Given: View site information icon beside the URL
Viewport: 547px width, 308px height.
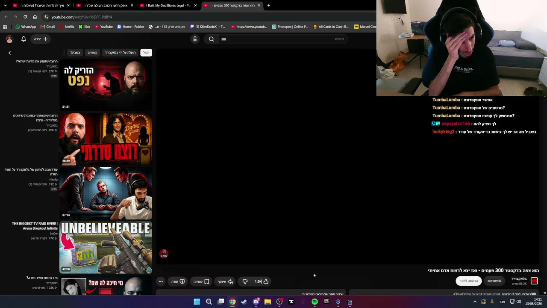Looking at the screenshot, I should [46, 17].
